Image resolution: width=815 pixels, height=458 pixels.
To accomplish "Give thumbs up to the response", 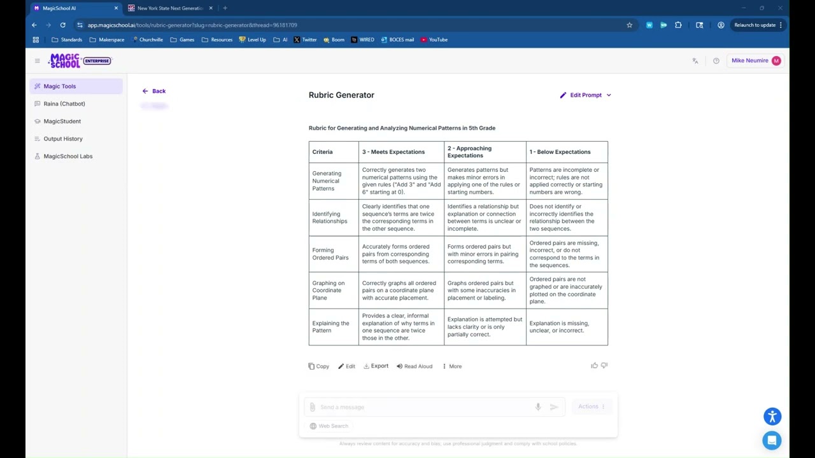I will pyautogui.click(x=594, y=365).
